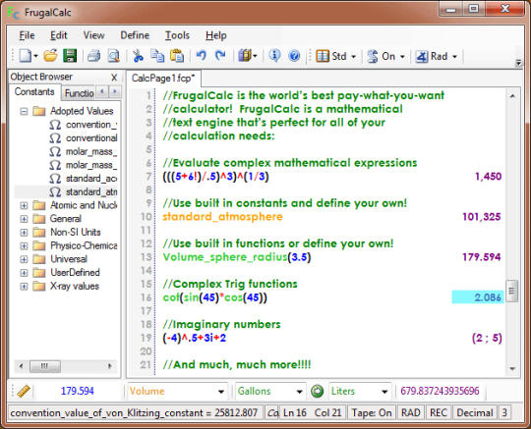This screenshot has width=531, height=429.
Task: Expand the Physico-Chemical folder
Action: point(24,245)
